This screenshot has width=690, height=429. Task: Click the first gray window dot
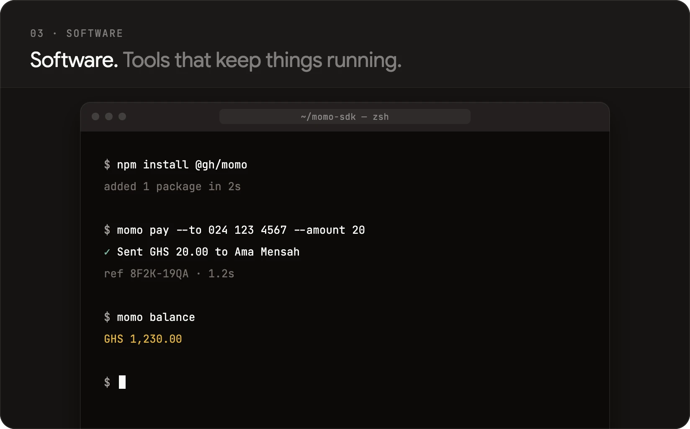(x=95, y=116)
